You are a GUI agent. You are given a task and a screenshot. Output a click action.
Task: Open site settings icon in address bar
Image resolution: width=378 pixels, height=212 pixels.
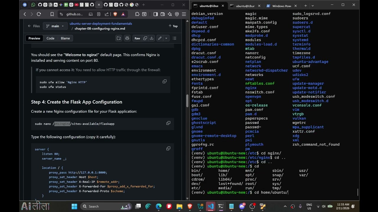tap(61, 14)
